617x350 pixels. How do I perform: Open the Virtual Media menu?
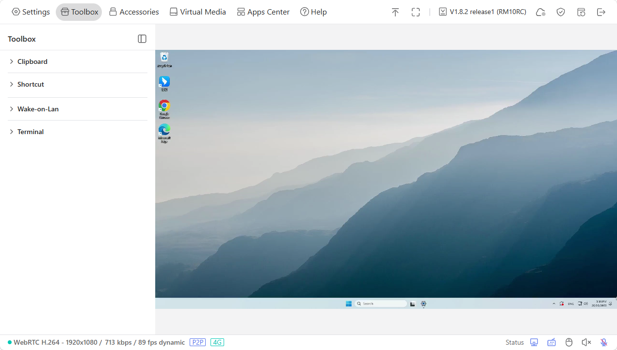coord(197,12)
